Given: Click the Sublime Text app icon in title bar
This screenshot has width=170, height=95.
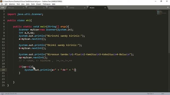Looking at the screenshot, I should (1, 1).
